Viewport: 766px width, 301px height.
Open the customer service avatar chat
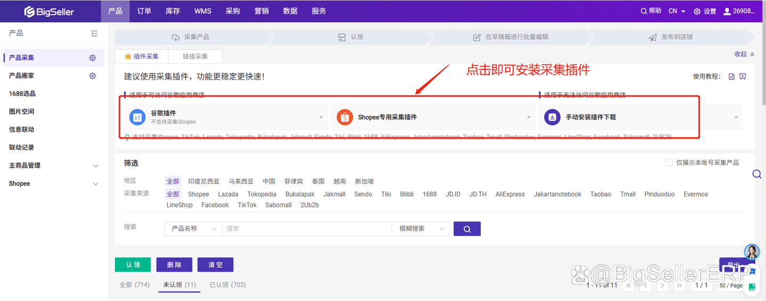point(752,252)
